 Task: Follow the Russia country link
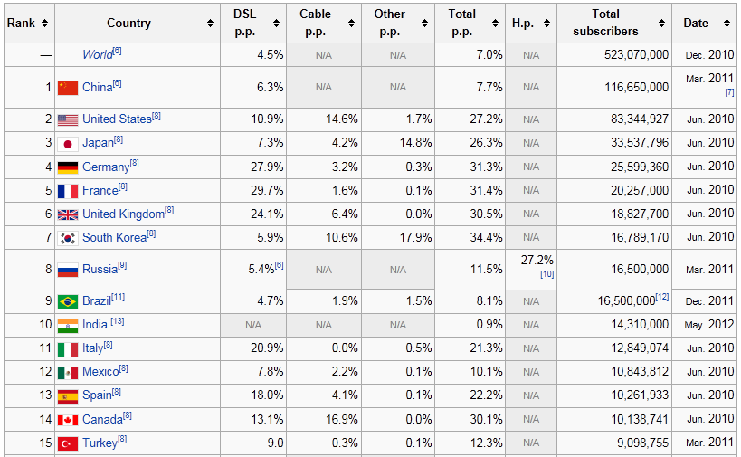coord(100,269)
